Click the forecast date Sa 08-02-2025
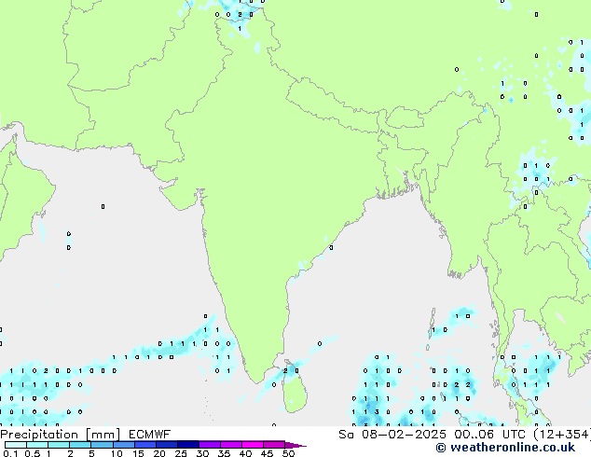The height and width of the screenshot is (457, 591). (x=377, y=434)
